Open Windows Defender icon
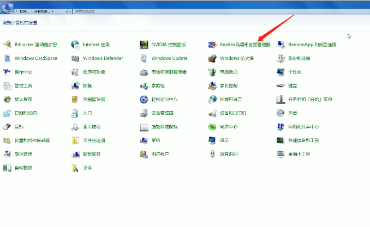Image resolution: width=370 pixels, height=227 pixels. point(75,58)
